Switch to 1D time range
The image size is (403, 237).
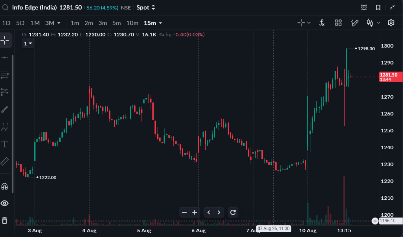(6, 23)
